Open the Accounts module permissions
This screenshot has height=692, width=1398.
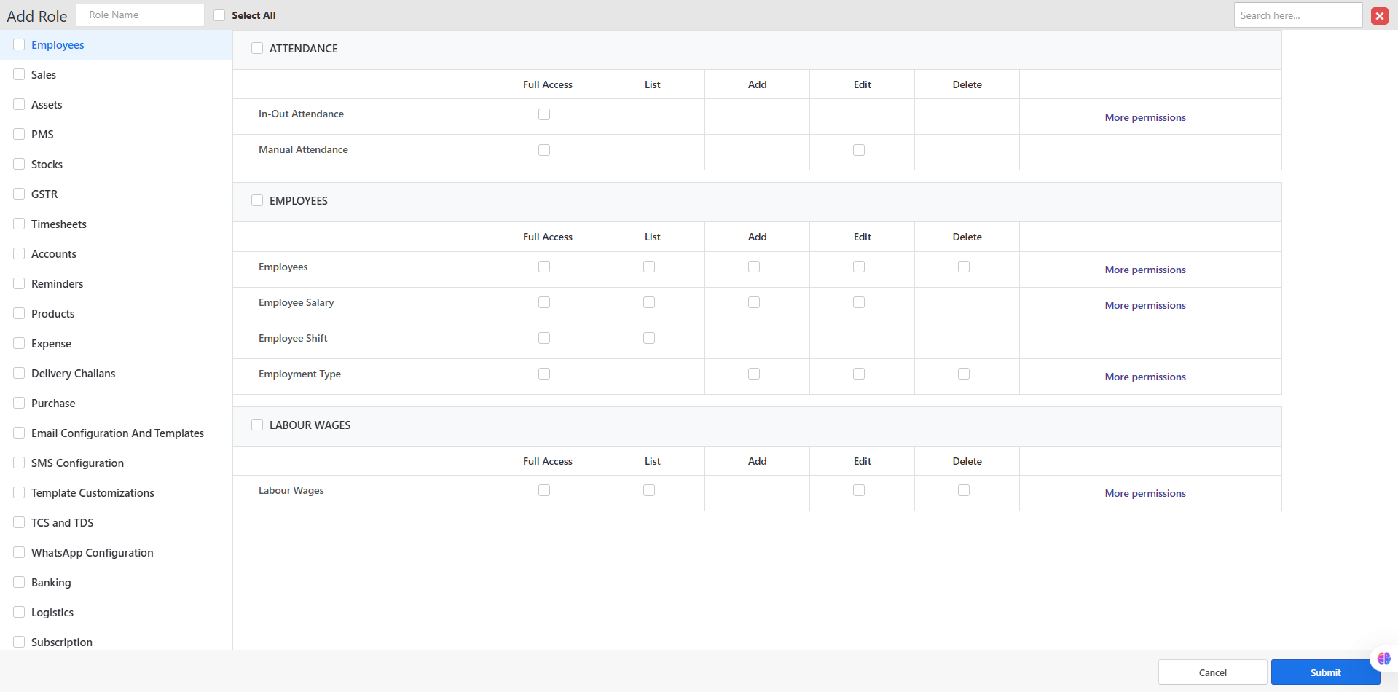click(54, 254)
